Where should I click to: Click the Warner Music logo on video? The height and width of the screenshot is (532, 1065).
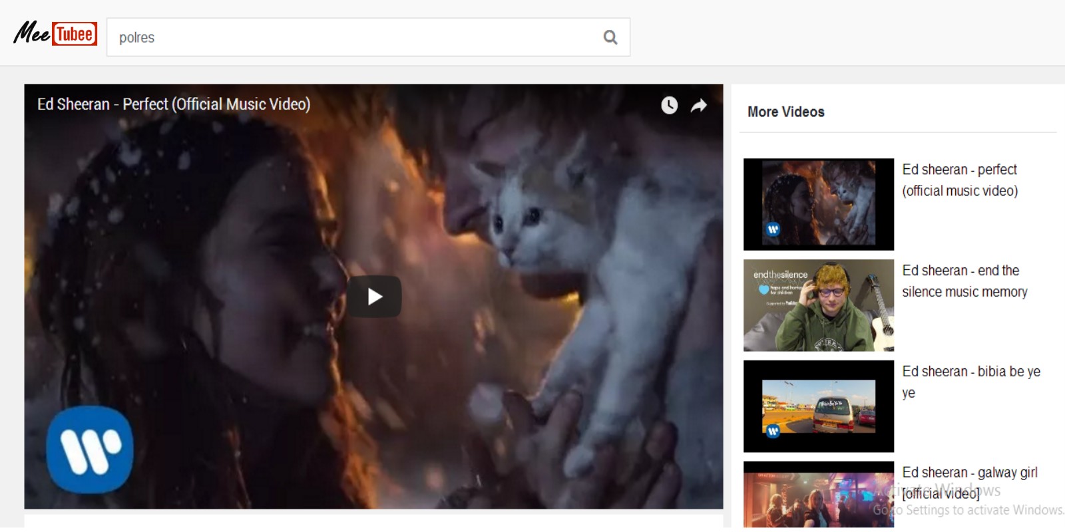(x=90, y=450)
